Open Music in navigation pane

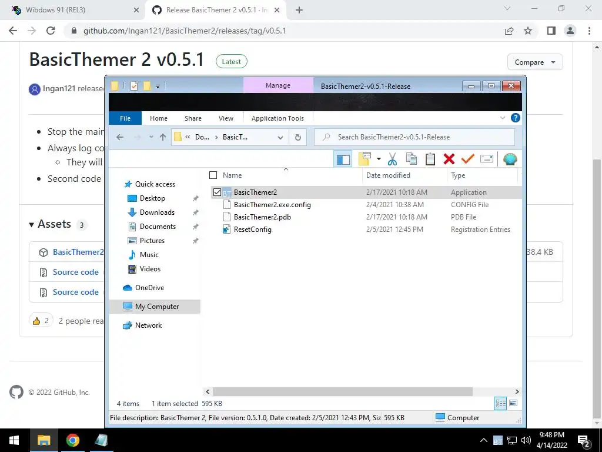(149, 255)
